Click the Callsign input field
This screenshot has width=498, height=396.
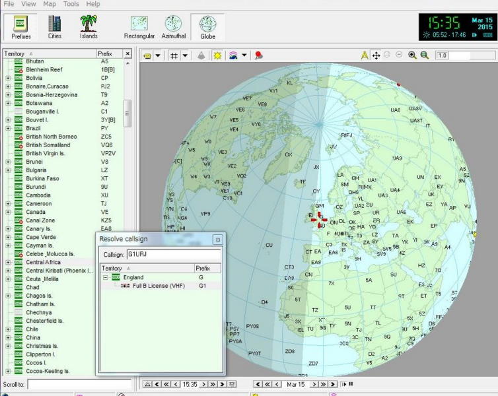point(173,254)
